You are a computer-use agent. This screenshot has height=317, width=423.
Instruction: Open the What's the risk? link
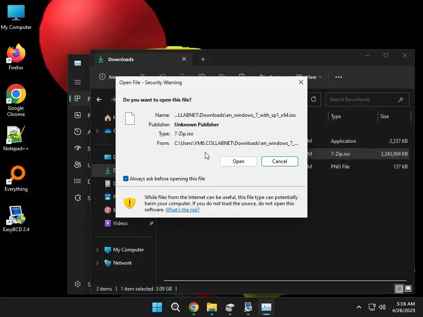coord(182,209)
